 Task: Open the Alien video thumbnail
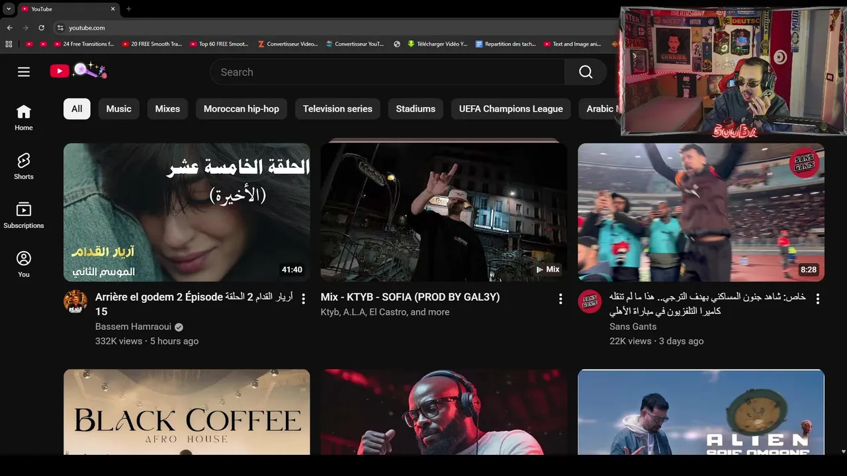tap(701, 412)
